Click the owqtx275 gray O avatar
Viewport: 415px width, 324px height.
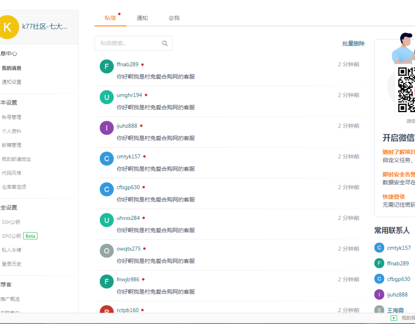(107, 251)
